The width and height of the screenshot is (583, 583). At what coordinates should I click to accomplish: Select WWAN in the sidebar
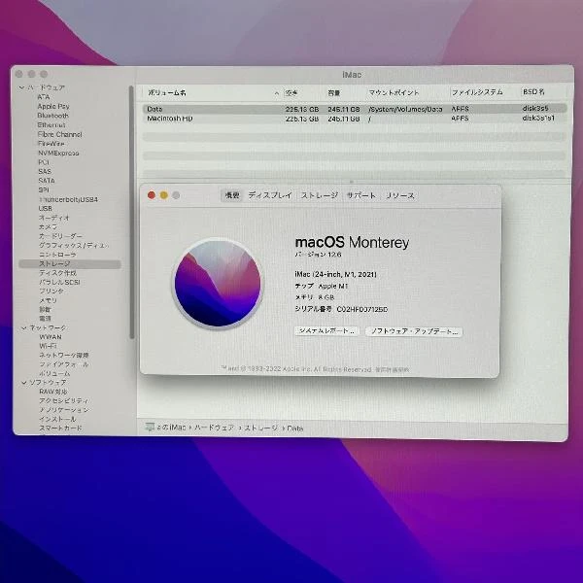pos(51,337)
